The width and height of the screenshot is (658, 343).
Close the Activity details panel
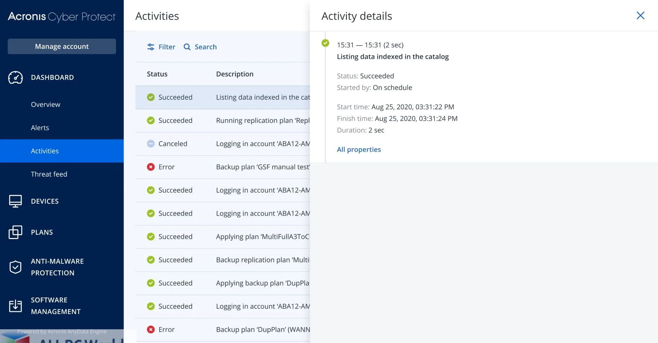point(641,15)
